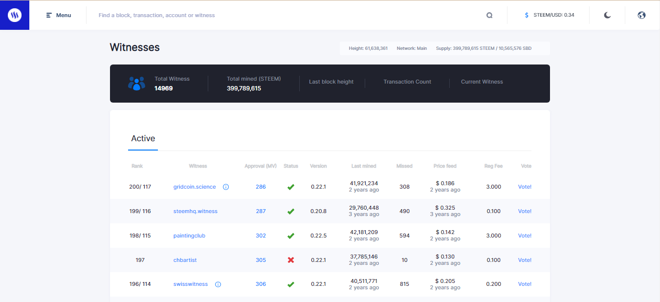
Task: Open chbartist witness page
Action: [x=185, y=260]
